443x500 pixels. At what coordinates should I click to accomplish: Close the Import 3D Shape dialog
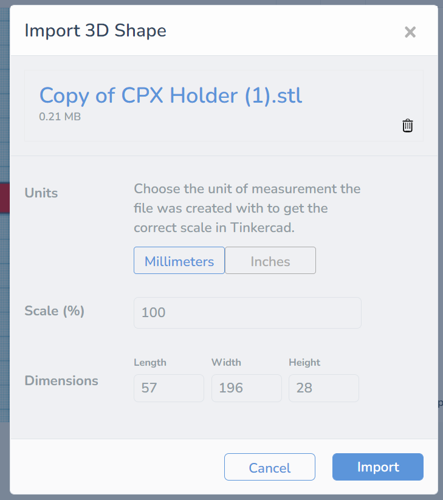click(410, 32)
